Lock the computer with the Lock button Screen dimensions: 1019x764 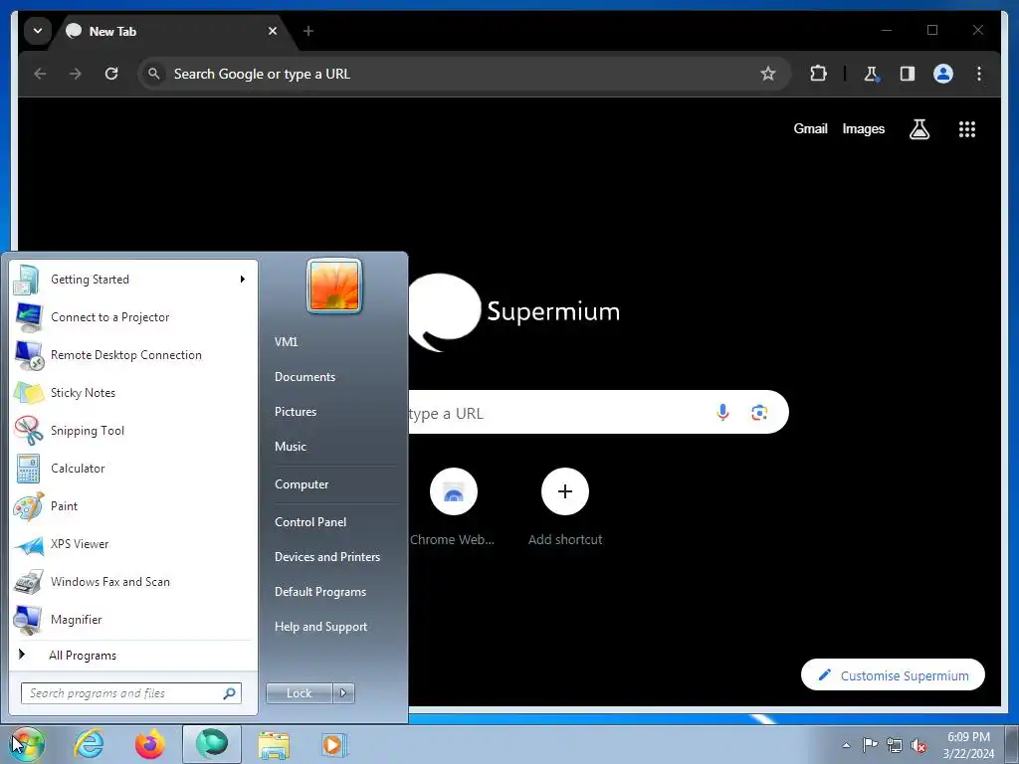(x=299, y=693)
